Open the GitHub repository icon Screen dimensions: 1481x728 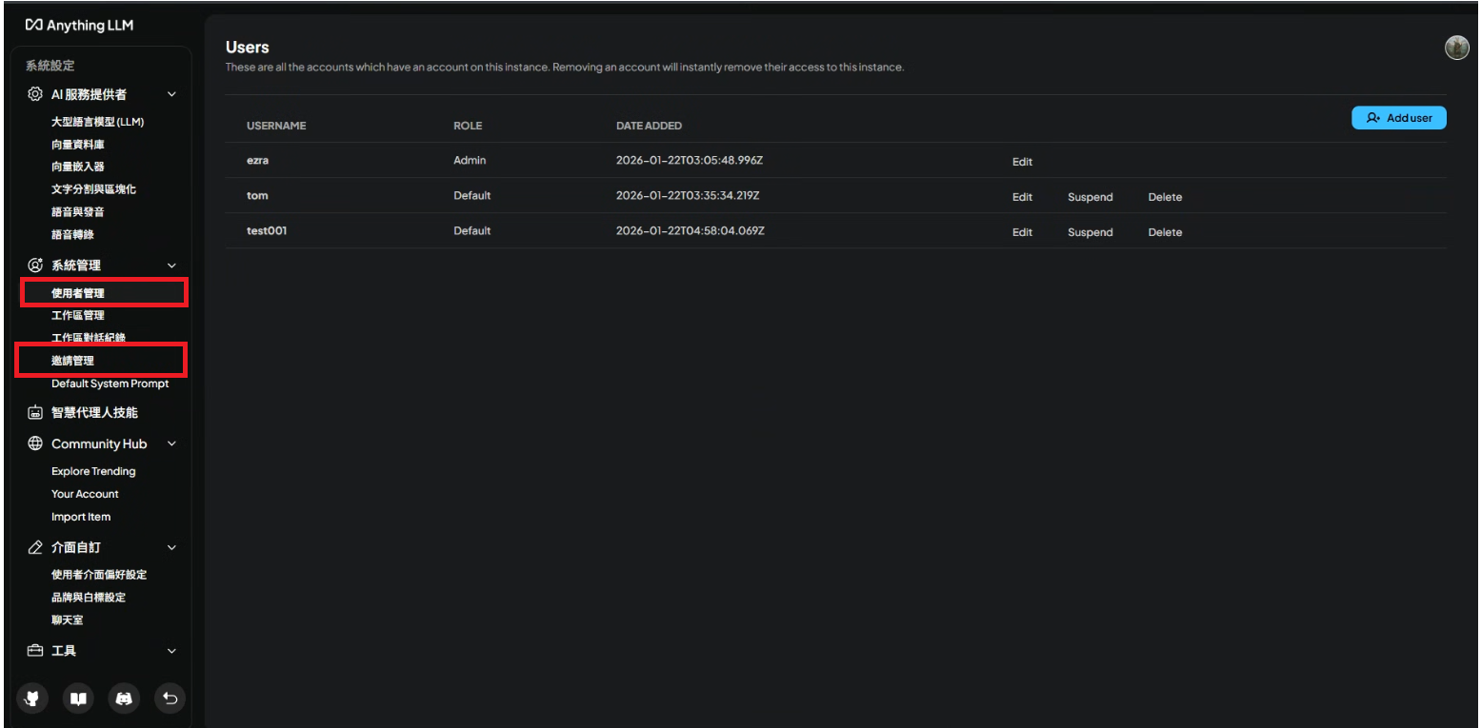click(x=32, y=698)
